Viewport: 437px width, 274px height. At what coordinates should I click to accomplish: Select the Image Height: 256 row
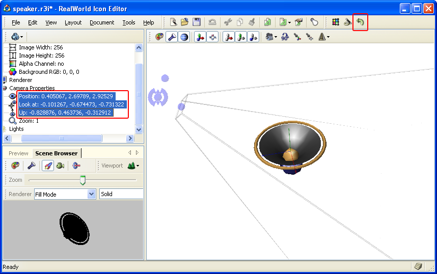[x=42, y=56]
